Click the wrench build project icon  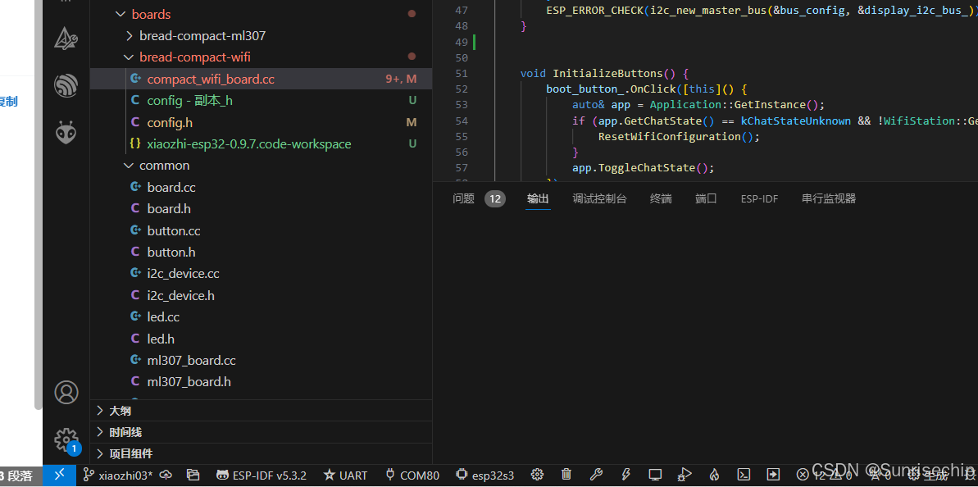click(x=596, y=476)
